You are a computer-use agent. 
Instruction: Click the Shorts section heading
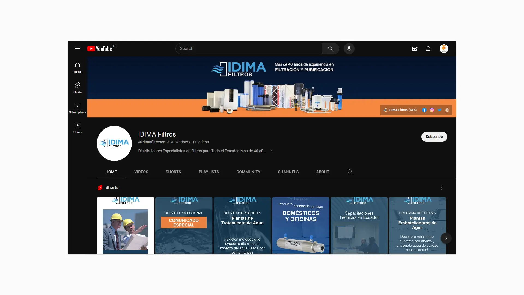(112, 188)
